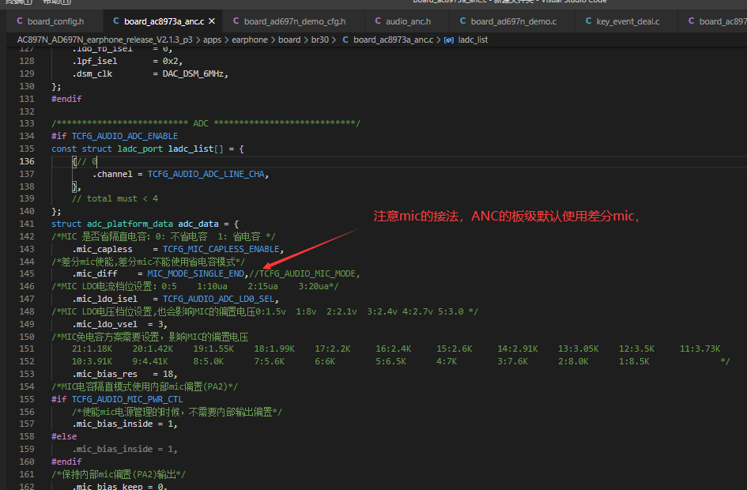Place cursor on TCFG_AUDIO_ADC_LD0_SEL
This screenshot has height=490, width=747.
219,299
